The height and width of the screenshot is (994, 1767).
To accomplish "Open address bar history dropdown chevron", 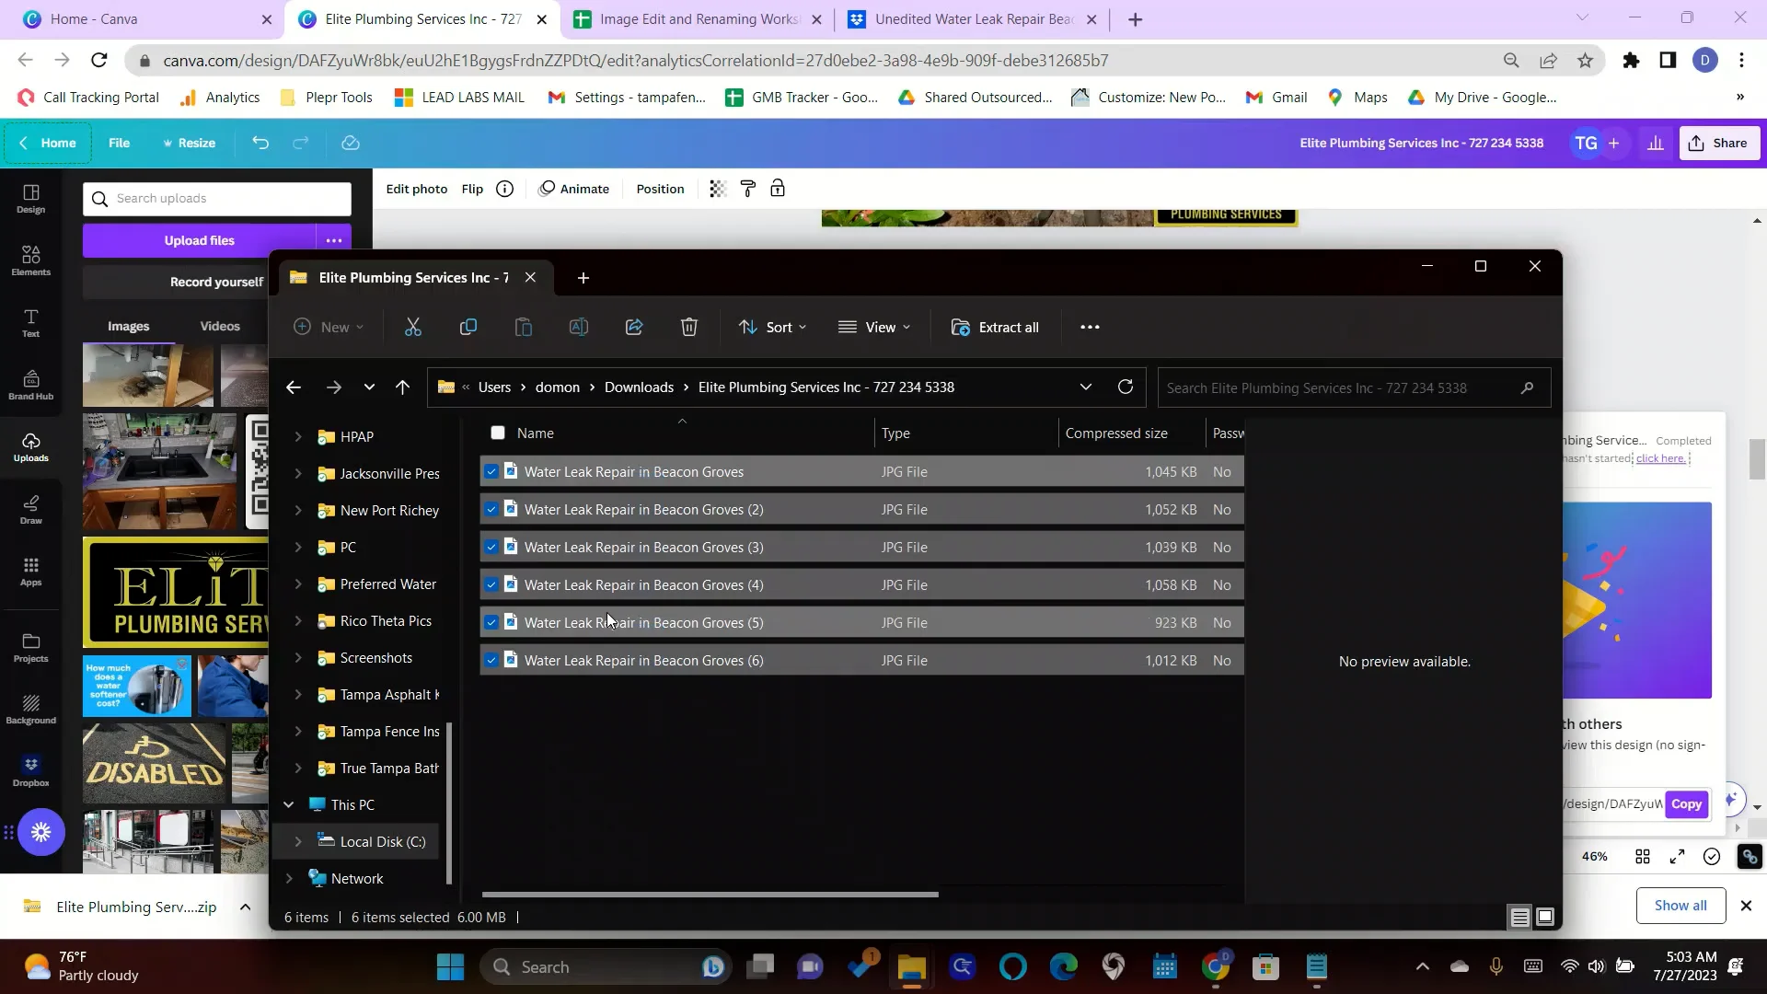I will click(1086, 387).
